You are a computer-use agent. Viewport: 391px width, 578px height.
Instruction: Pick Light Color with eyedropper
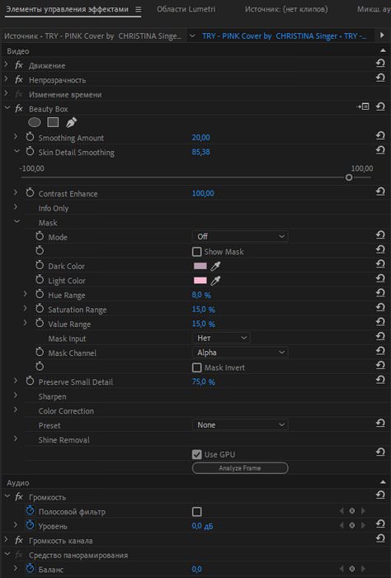pyautogui.click(x=216, y=281)
